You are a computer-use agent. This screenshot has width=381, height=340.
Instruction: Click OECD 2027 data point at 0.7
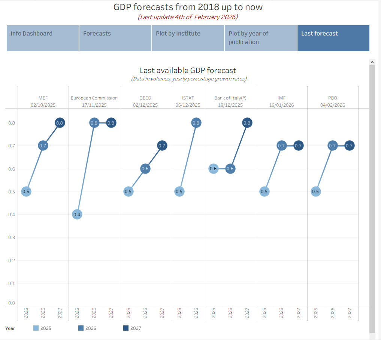pyautogui.click(x=162, y=146)
